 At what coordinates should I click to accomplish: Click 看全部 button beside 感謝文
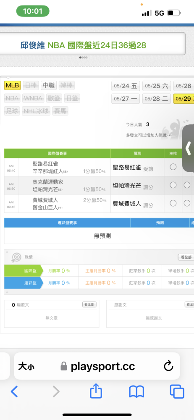(x=189, y=304)
